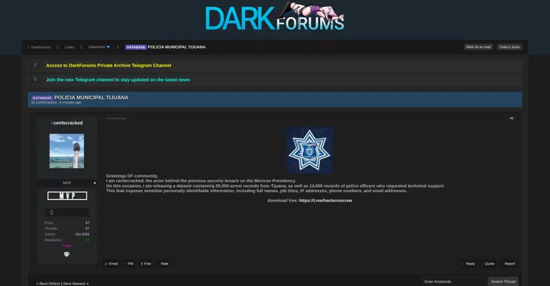Click the Reputation value in the user stats
This screenshot has width=550, height=286.
pos(87,239)
